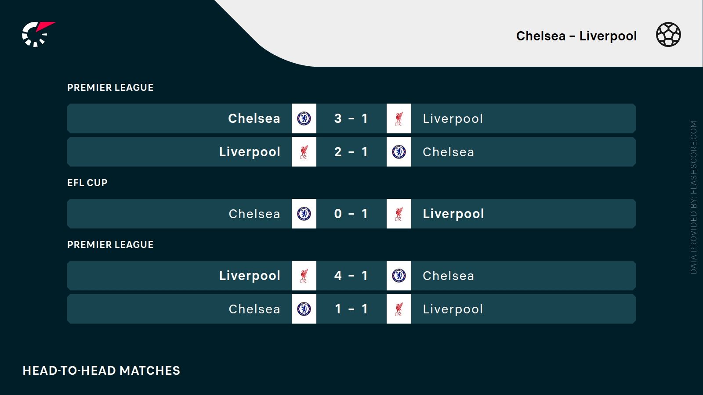The image size is (703, 395).
Task: Click Chelsea's crest in the EFL Cup match
Action: point(304,214)
